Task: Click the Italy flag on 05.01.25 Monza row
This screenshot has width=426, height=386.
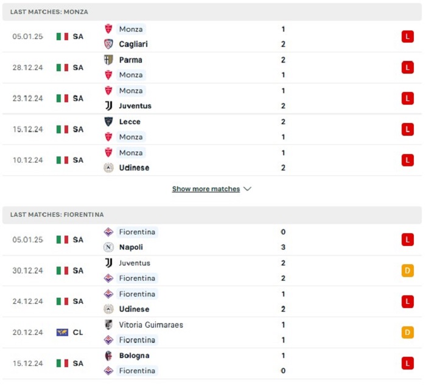Action: pyautogui.click(x=62, y=37)
